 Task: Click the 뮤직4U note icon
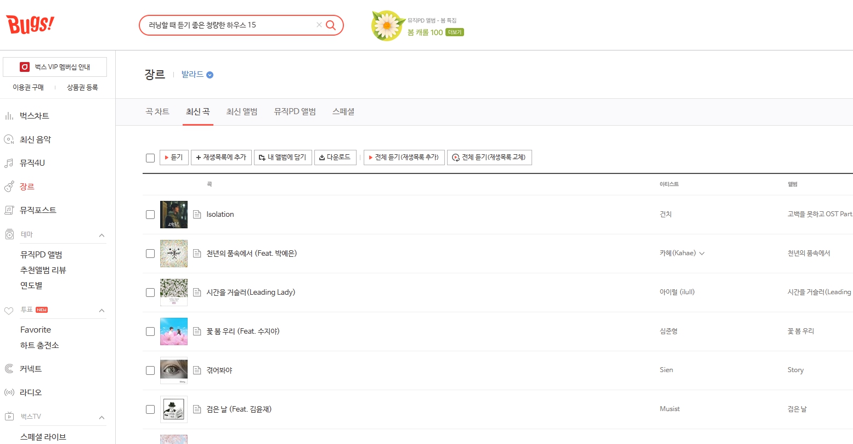point(9,163)
